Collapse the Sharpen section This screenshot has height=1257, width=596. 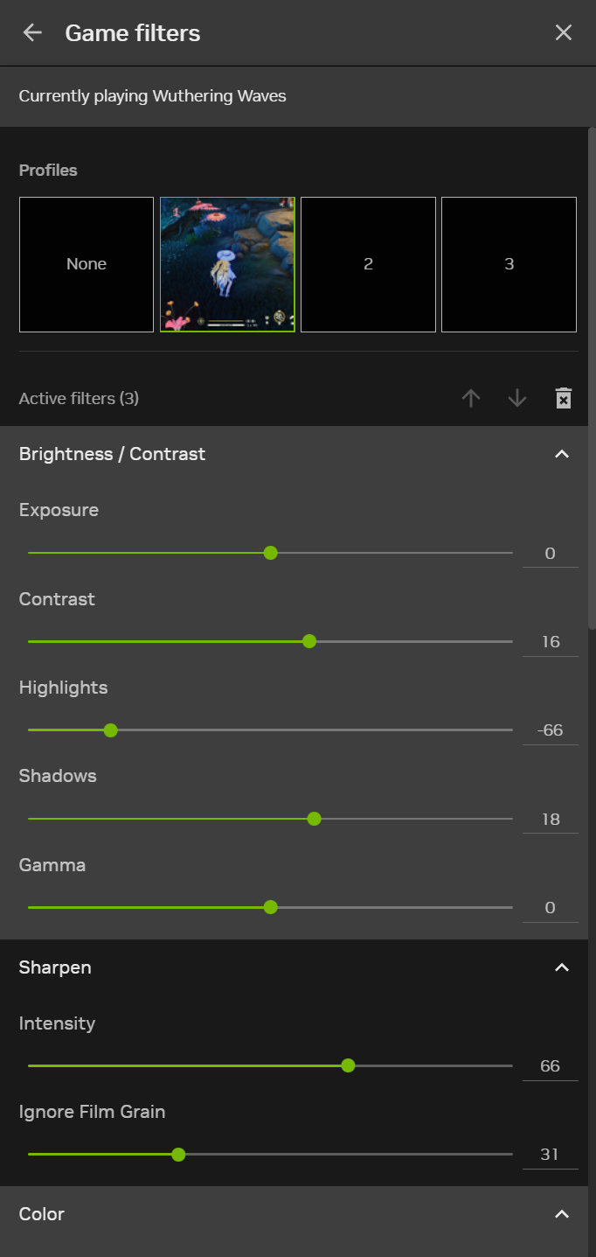pyautogui.click(x=562, y=967)
